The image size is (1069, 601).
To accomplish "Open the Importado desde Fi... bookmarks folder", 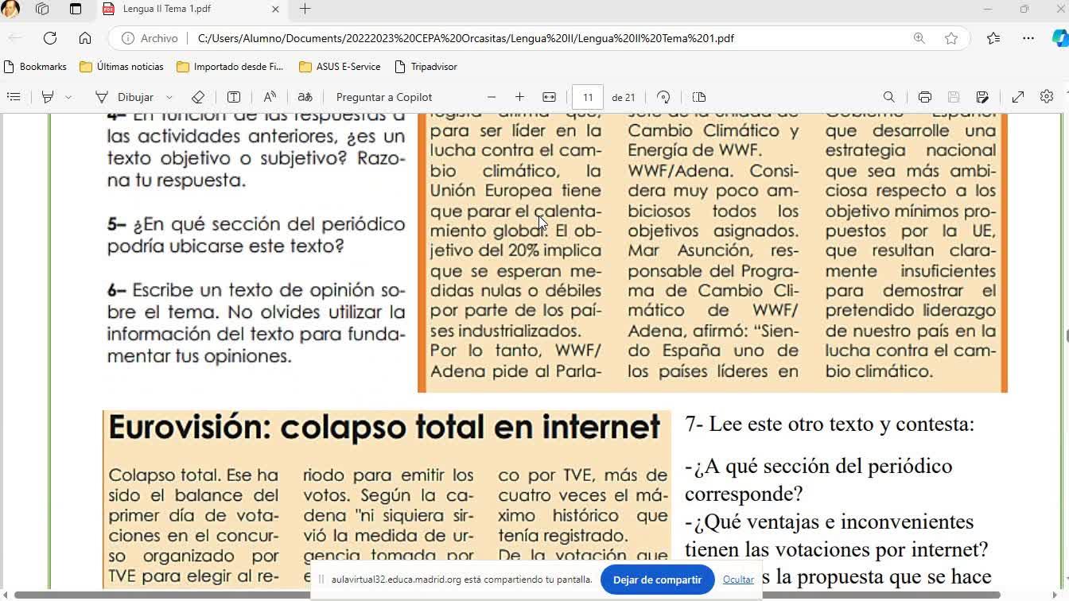I will 230,67.
